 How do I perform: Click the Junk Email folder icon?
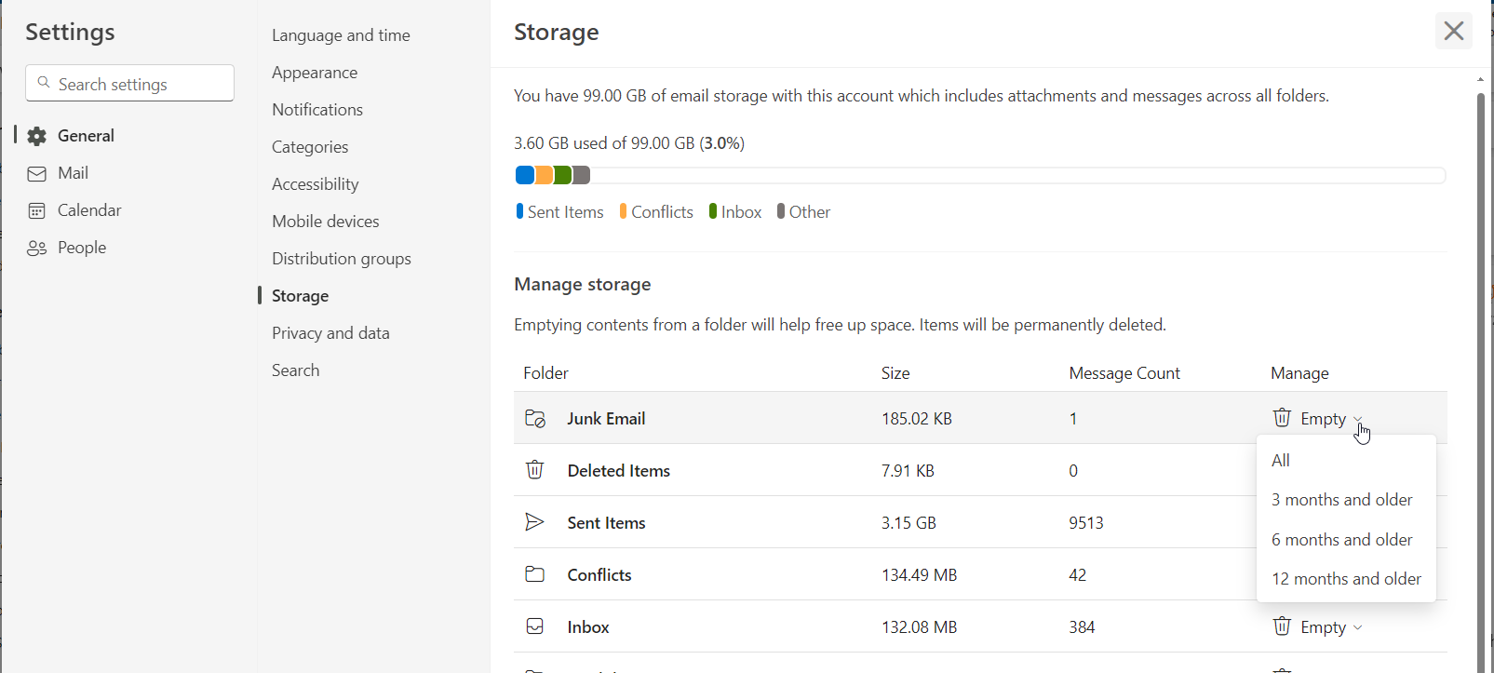(535, 419)
